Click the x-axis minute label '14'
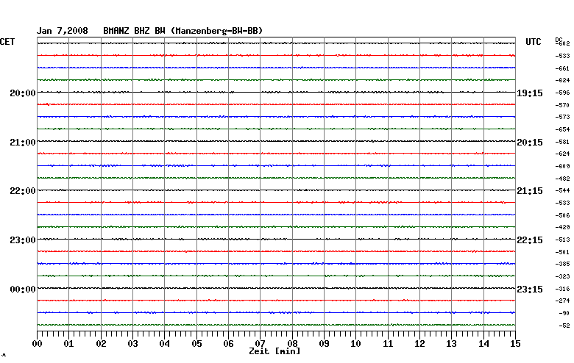The image size is (574, 363). point(483,344)
